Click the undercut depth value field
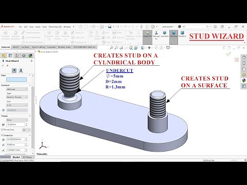The width and height of the screenshot is (247, 185). [15, 145]
